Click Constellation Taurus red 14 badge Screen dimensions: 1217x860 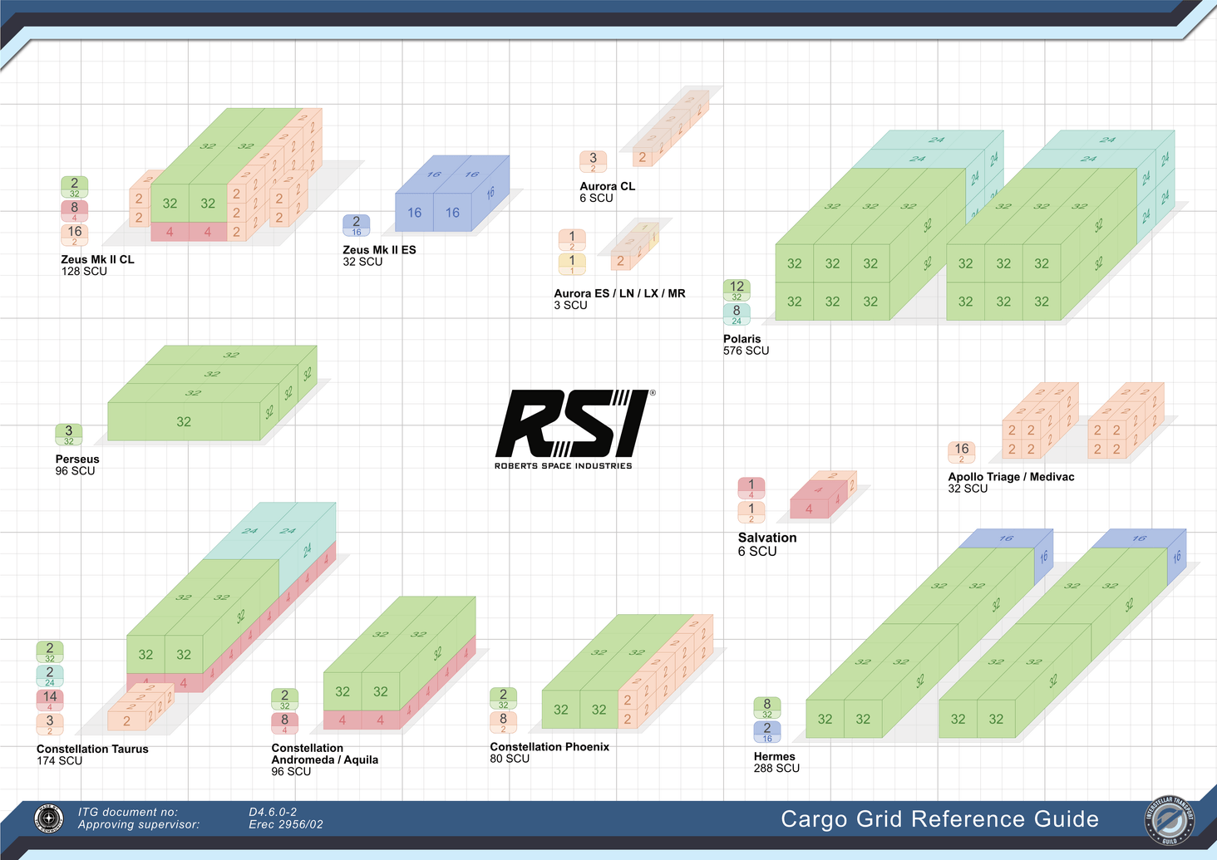point(50,700)
